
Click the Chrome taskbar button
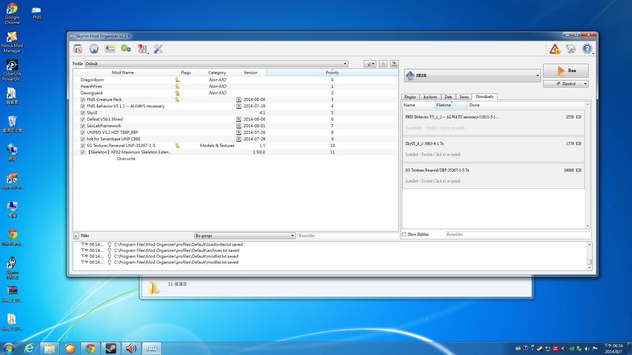point(90,348)
